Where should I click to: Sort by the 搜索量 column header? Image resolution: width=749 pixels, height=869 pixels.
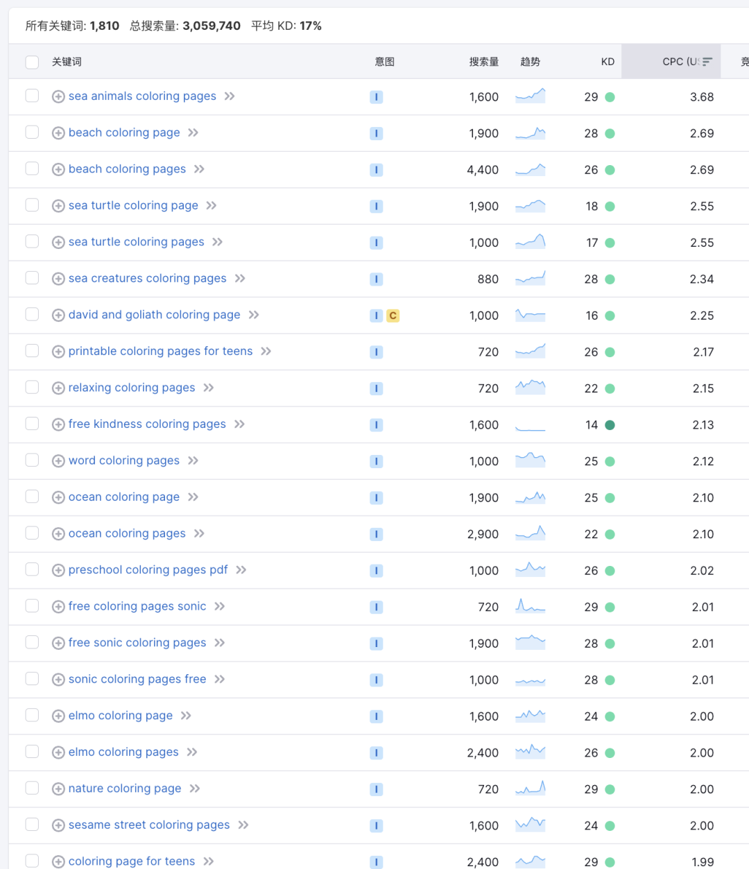click(483, 62)
